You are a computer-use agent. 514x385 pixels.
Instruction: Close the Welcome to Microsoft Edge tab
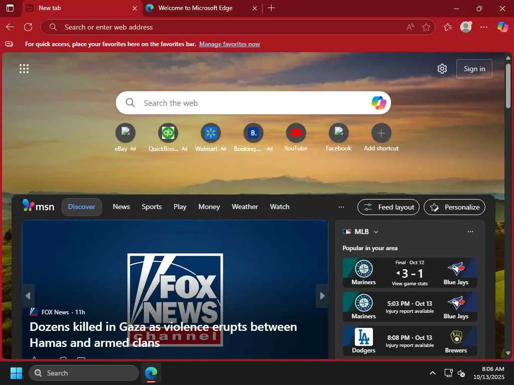pyautogui.click(x=254, y=8)
